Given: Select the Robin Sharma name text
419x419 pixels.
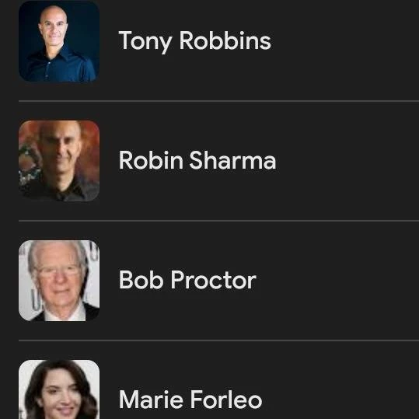Looking at the screenshot, I should coord(197,160).
